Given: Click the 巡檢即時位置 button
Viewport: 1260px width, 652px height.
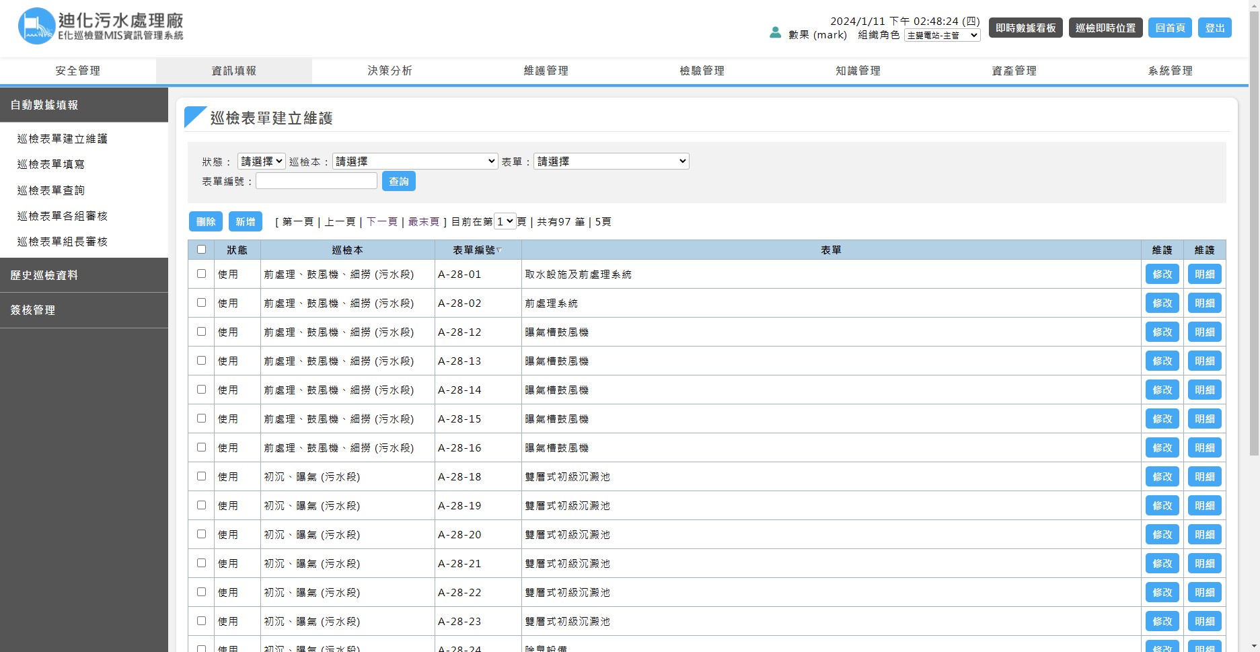Looking at the screenshot, I should coord(1105,28).
